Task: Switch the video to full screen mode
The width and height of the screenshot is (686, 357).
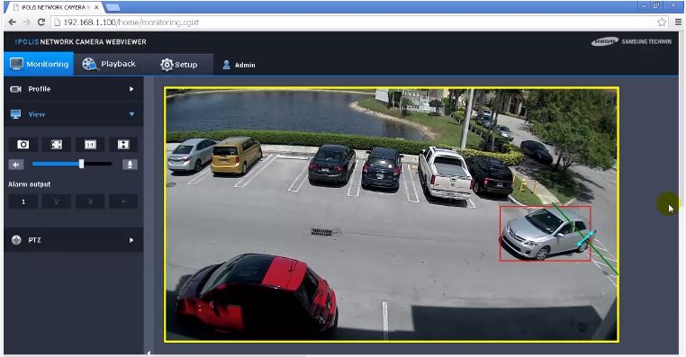Action: (123, 145)
